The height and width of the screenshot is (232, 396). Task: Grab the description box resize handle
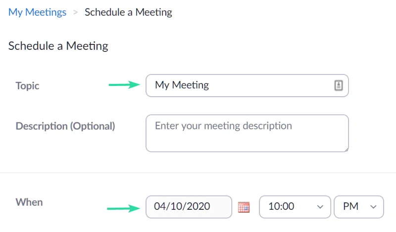pos(346,149)
